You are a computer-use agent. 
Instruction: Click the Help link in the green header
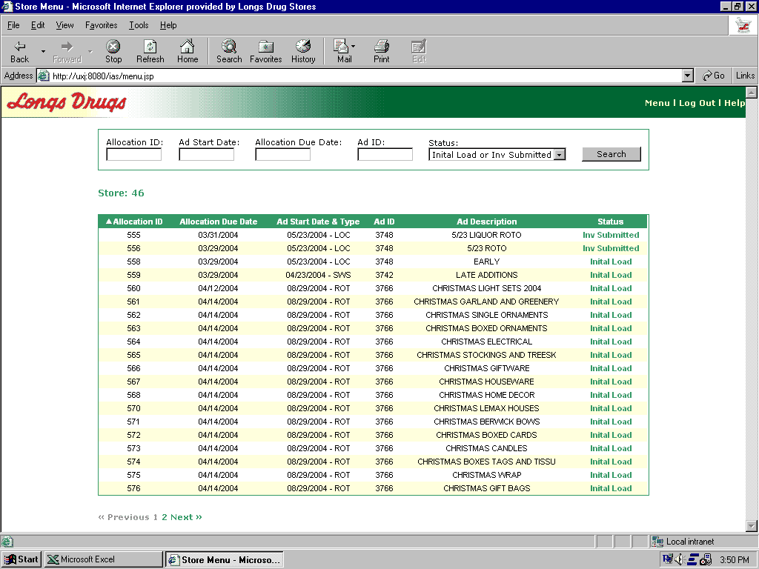(x=735, y=102)
